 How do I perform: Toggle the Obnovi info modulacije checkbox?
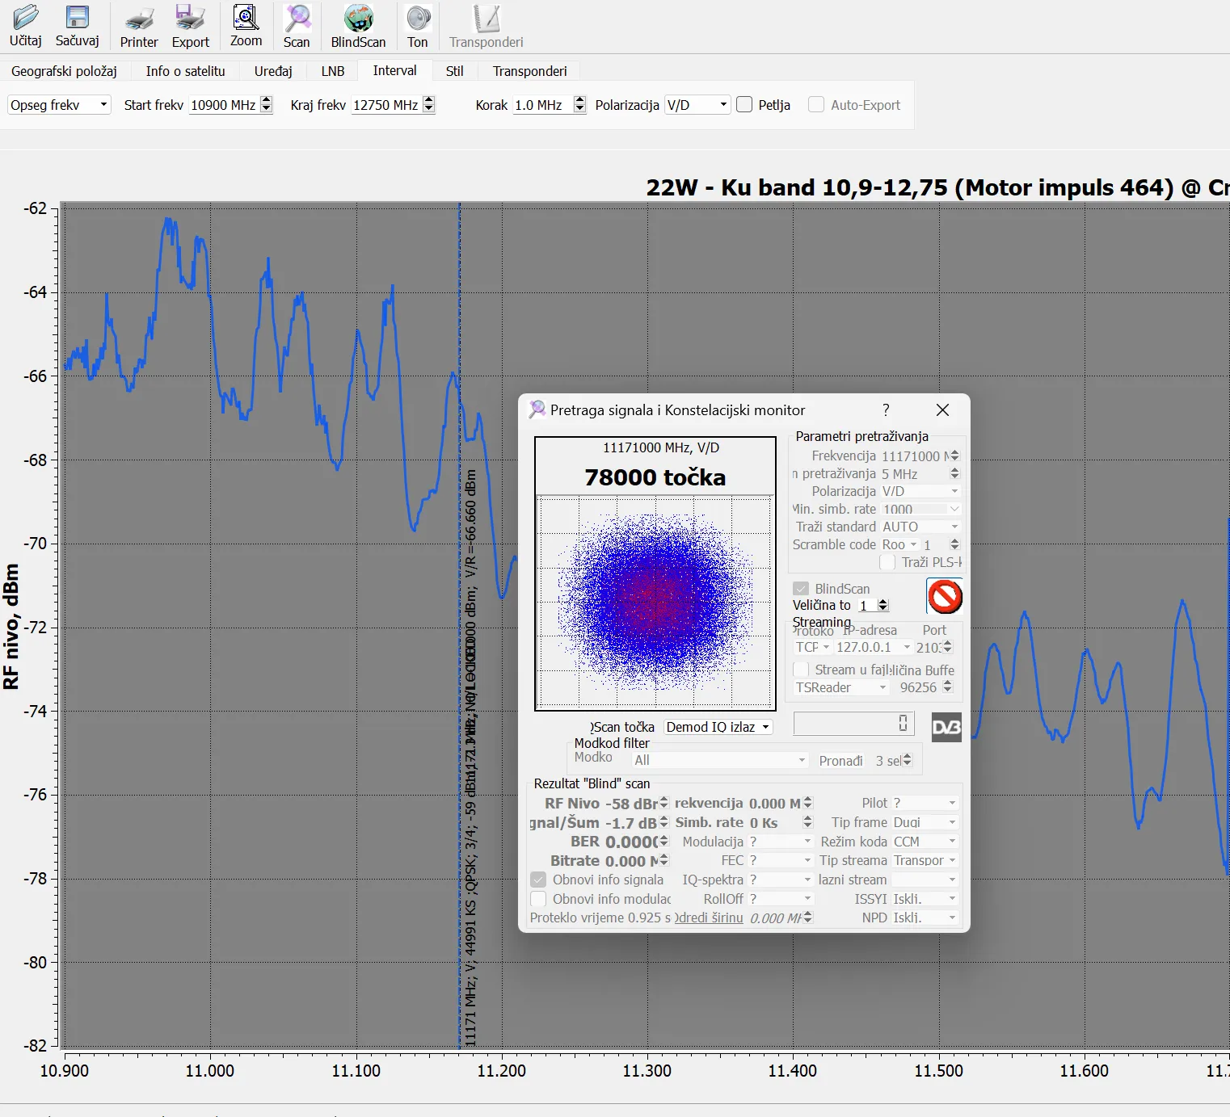pyautogui.click(x=538, y=899)
